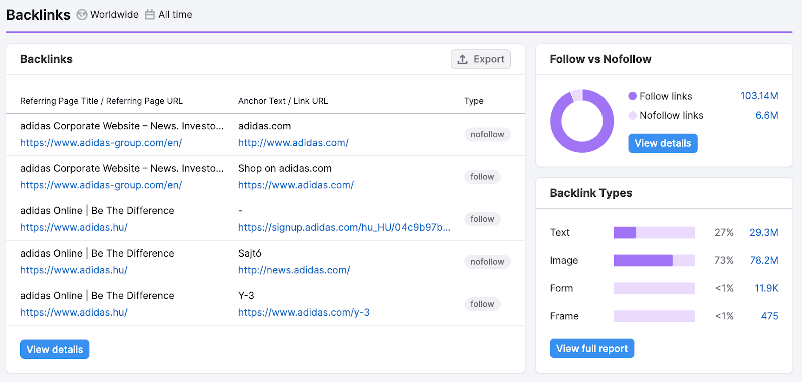Click the Form backlink type bar
Screen dimensions: 802x382
[654, 288]
